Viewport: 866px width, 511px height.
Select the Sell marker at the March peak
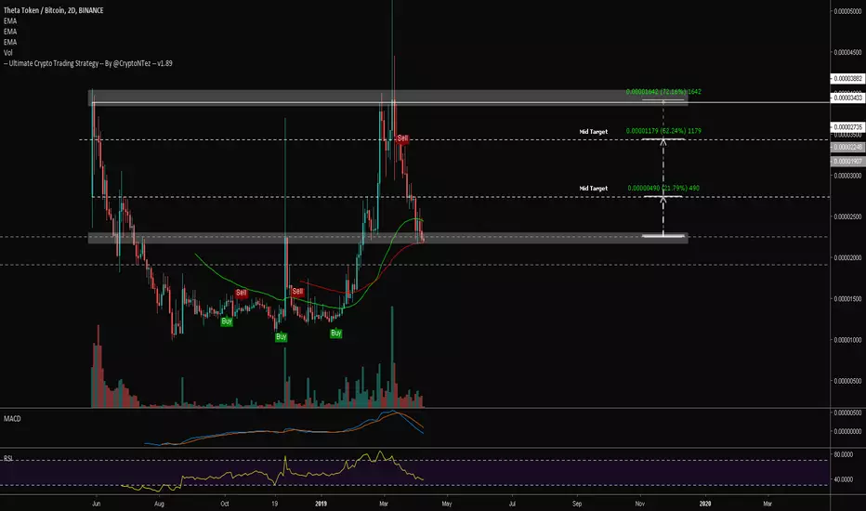tap(402, 138)
